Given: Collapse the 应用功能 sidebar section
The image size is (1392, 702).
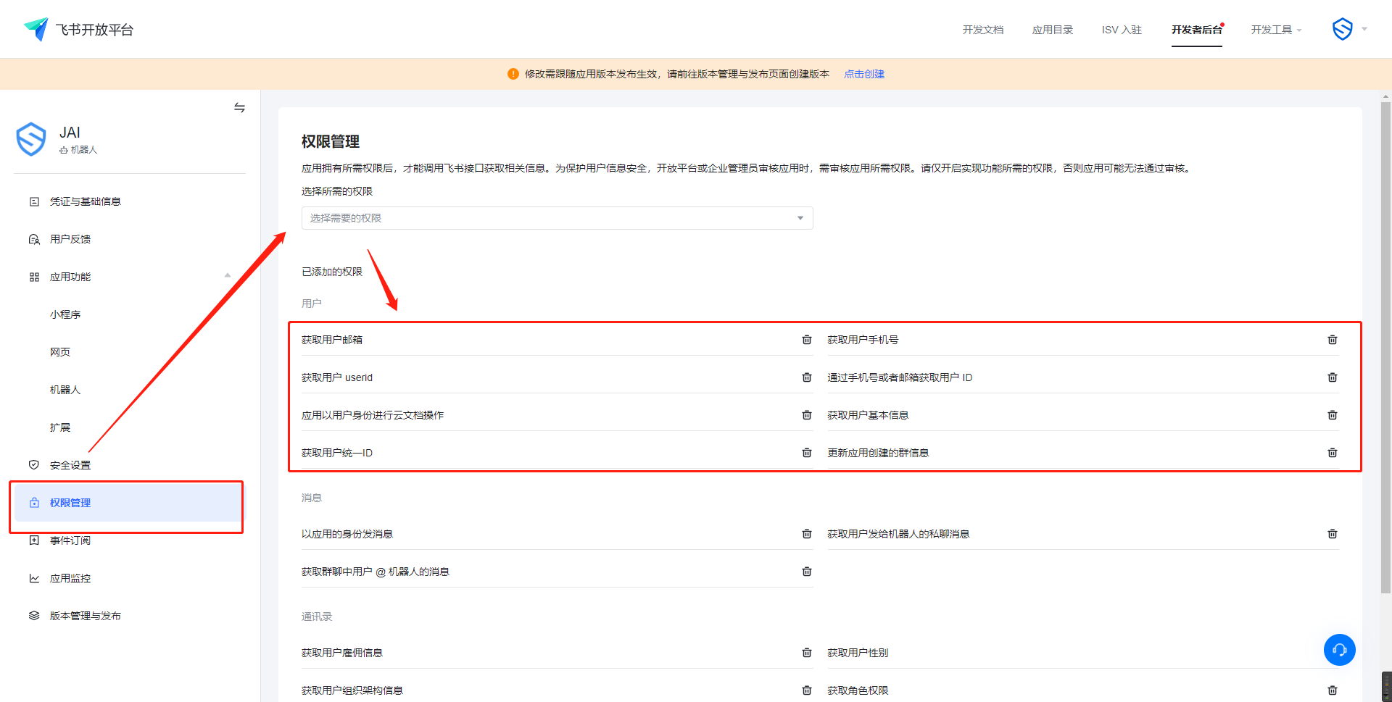Looking at the screenshot, I should click(x=227, y=276).
